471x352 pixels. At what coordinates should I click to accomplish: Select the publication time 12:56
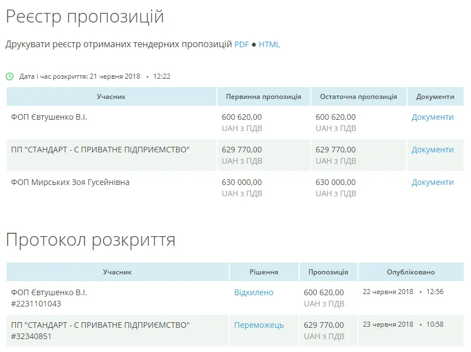point(434,292)
